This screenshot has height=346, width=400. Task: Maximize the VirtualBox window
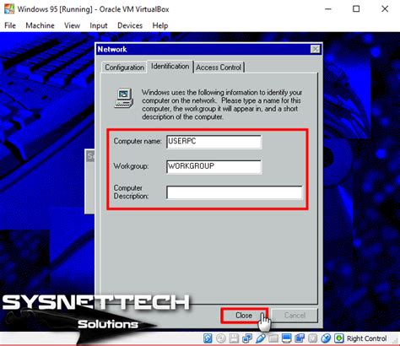click(356, 9)
